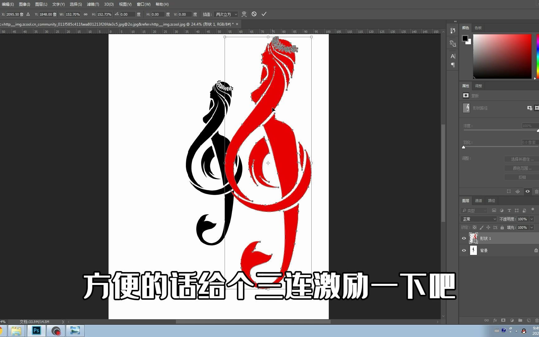Toggle visibility of the 形状 1 layer
This screenshot has width=539, height=337.
464,238
